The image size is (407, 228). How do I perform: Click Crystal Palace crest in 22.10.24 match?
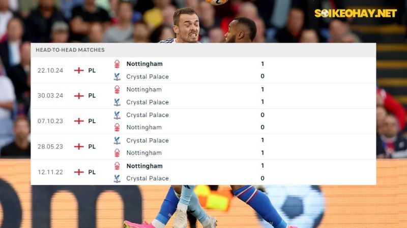tap(117, 77)
